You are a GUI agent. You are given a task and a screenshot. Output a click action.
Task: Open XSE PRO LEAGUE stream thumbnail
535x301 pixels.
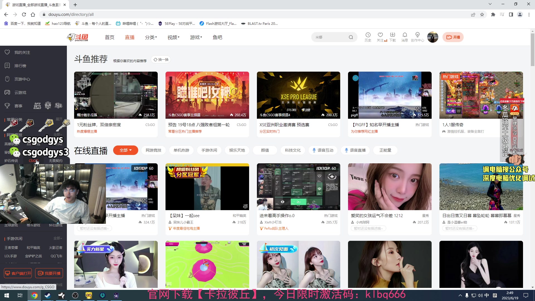click(x=298, y=95)
